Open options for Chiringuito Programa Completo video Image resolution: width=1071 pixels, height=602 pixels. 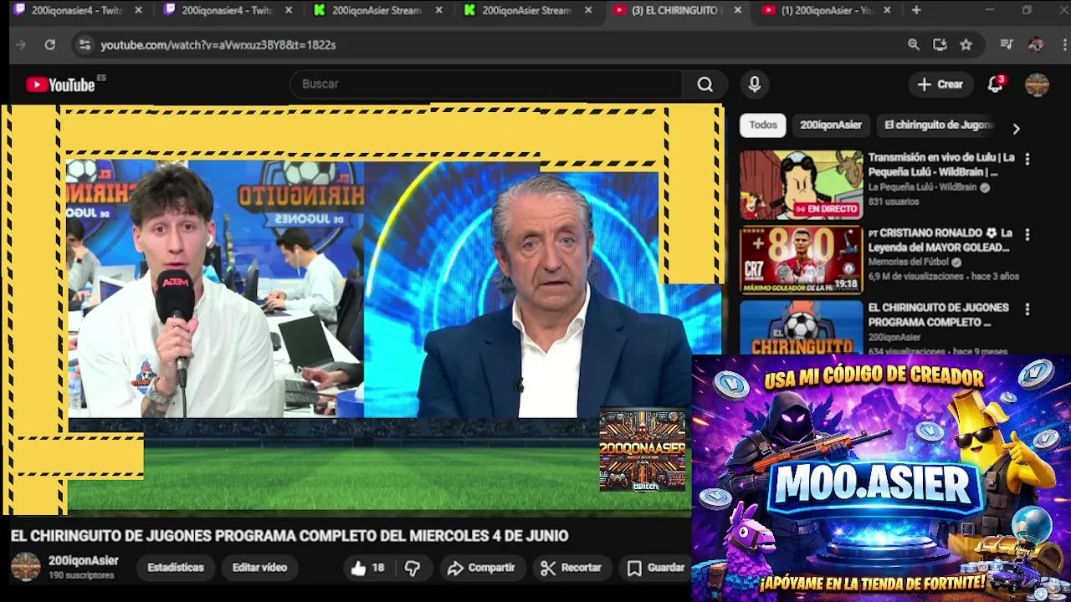click(x=1027, y=309)
